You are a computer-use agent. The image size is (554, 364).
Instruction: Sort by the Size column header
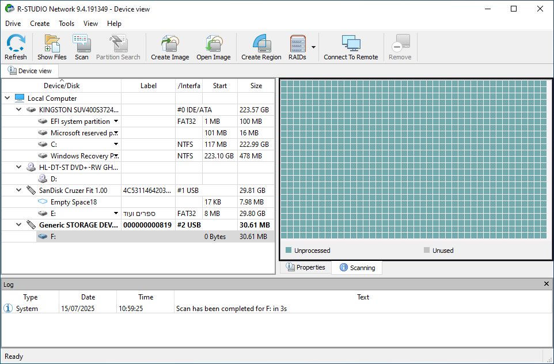[256, 85]
